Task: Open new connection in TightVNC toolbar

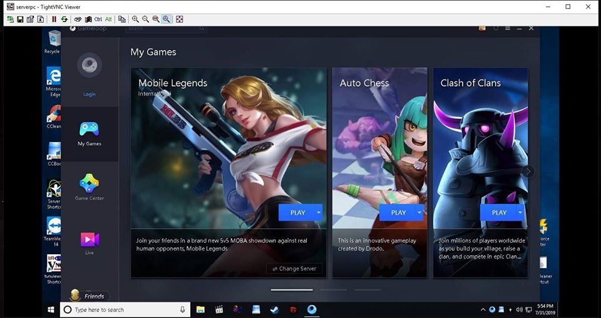Action: pyautogui.click(x=11, y=19)
